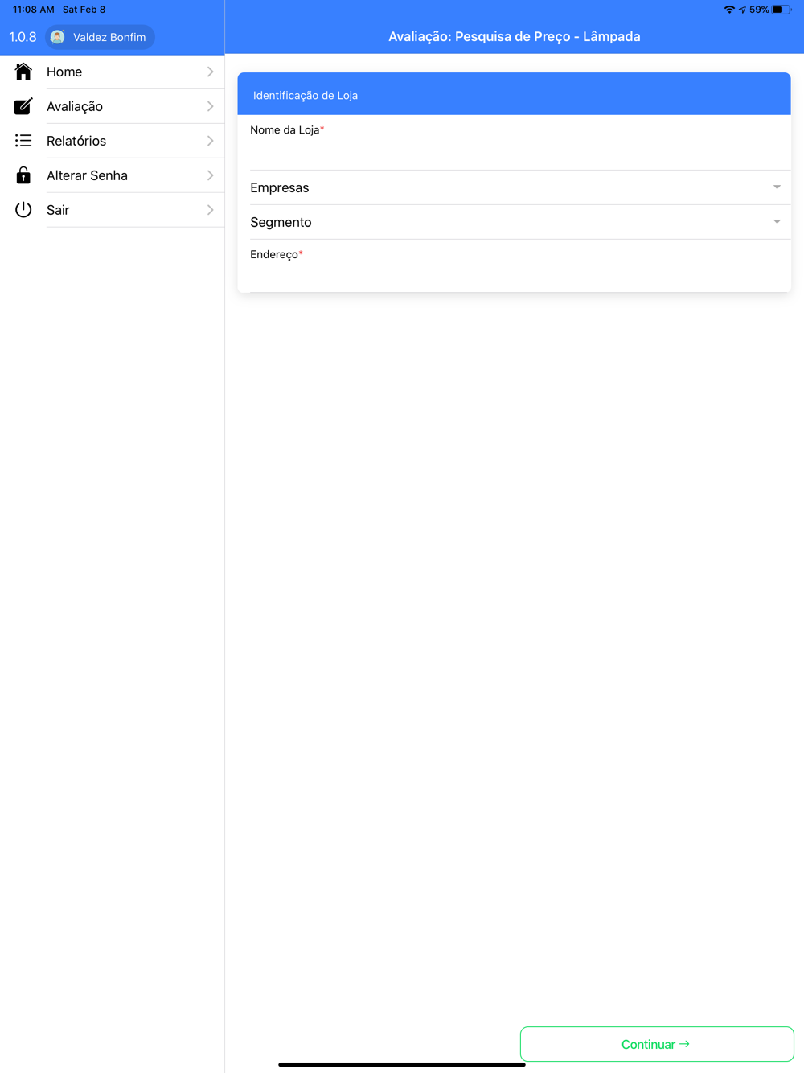The width and height of the screenshot is (804, 1073).
Task: Tap the Alterar Senha lock icon
Action: (23, 175)
